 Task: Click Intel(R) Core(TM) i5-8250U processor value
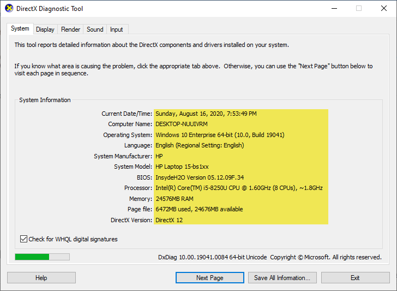point(239,188)
